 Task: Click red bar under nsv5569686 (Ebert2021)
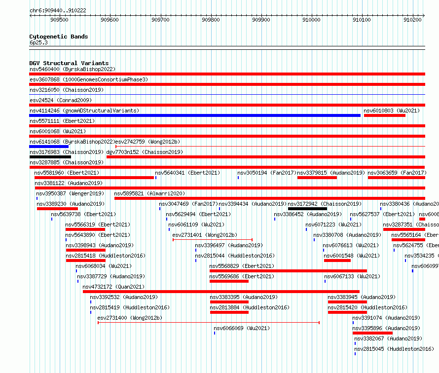pos(229,281)
